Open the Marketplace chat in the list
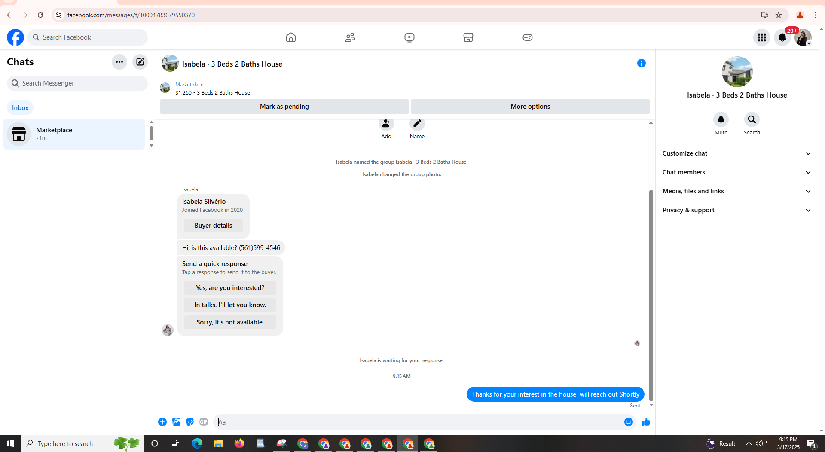This screenshot has height=452, width=825. tap(74, 134)
